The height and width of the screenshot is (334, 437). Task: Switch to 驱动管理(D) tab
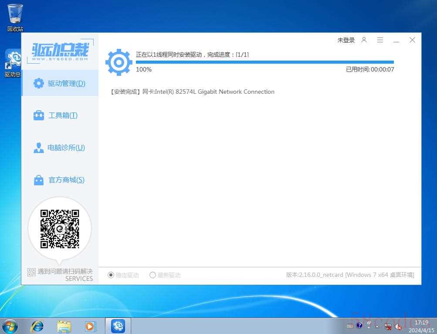(x=60, y=83)
